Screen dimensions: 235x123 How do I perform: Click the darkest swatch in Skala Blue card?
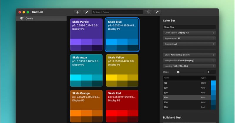click(x=133, y=48)
